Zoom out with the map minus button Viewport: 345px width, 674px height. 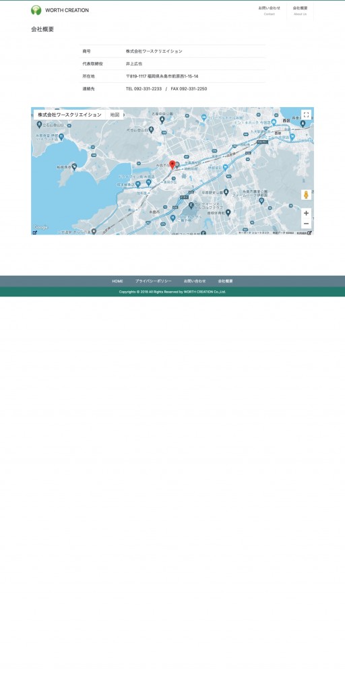306,224
